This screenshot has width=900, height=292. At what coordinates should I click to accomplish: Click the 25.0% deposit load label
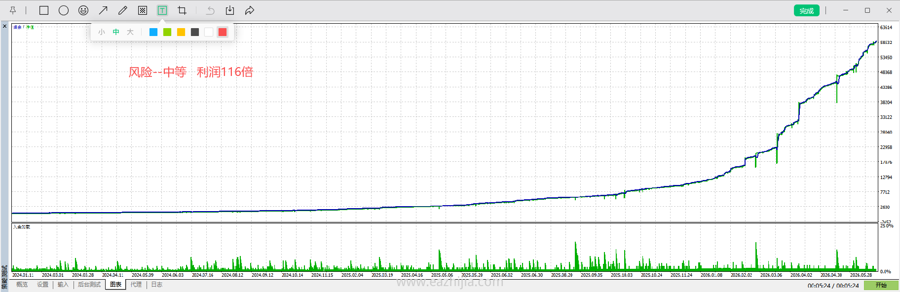887,226
